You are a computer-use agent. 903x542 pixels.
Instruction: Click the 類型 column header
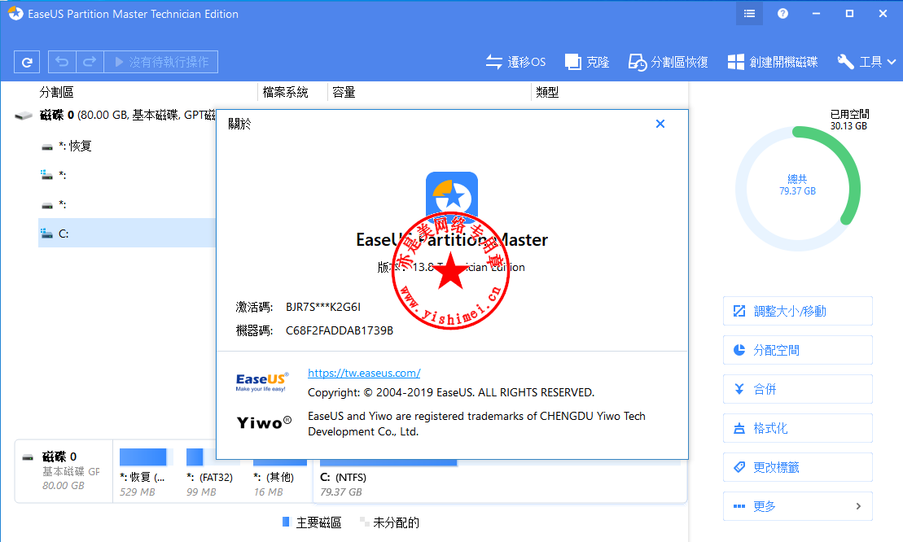pyautogui.click(x=547, y=92)
